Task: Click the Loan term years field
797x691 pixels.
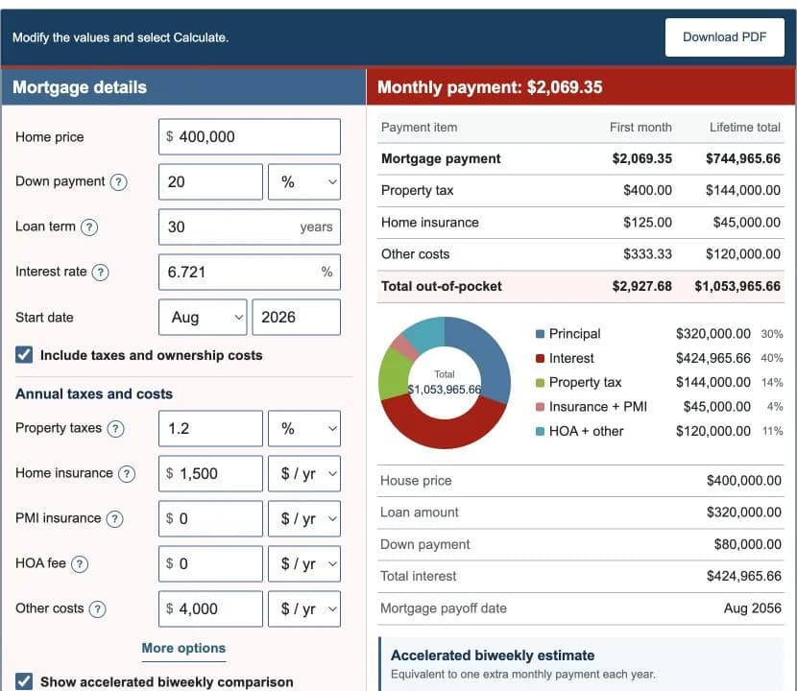Action: pyautogui.click(x=250, y=227)
